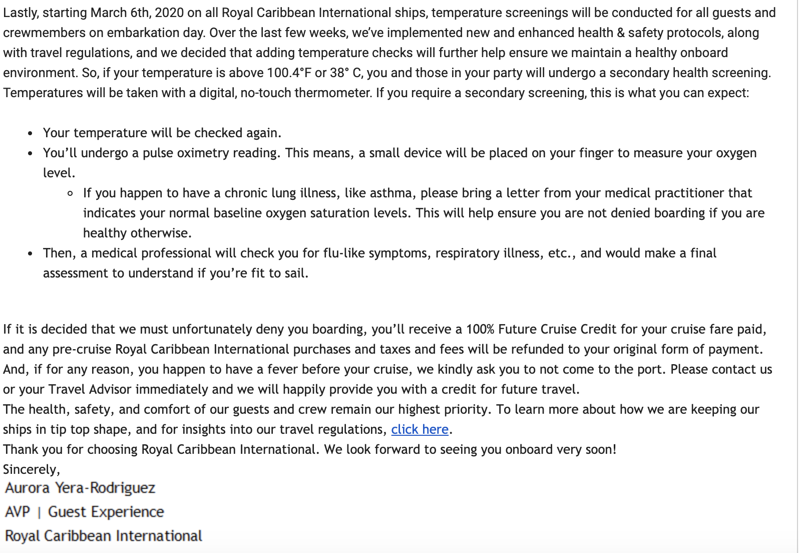Click the word "Sincerely," near the signature
799x553 pixels.
tap(32, 469)
